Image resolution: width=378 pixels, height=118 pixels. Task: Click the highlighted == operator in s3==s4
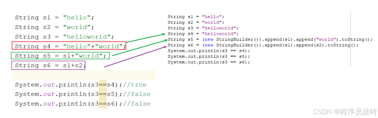[103, 85]
